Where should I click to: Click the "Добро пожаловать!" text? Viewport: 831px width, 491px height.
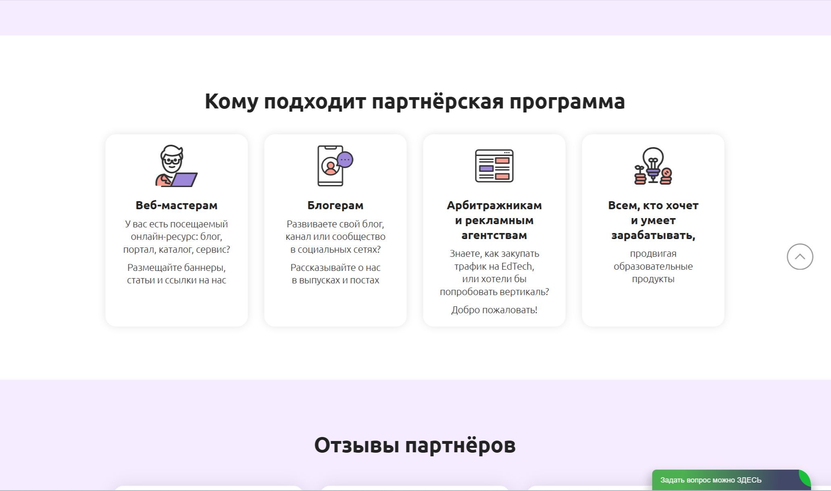click(x=494, y=310)
